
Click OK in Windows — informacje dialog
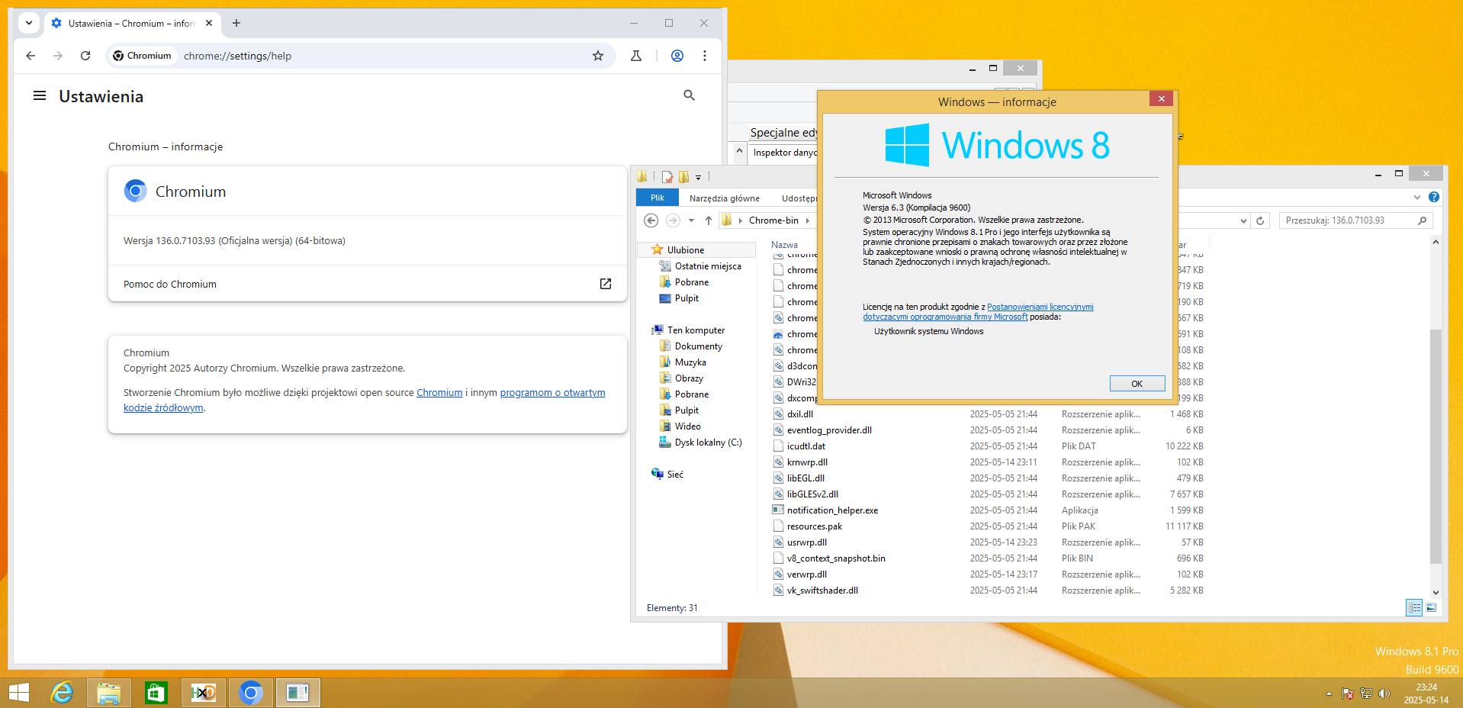click(1137, 384)
